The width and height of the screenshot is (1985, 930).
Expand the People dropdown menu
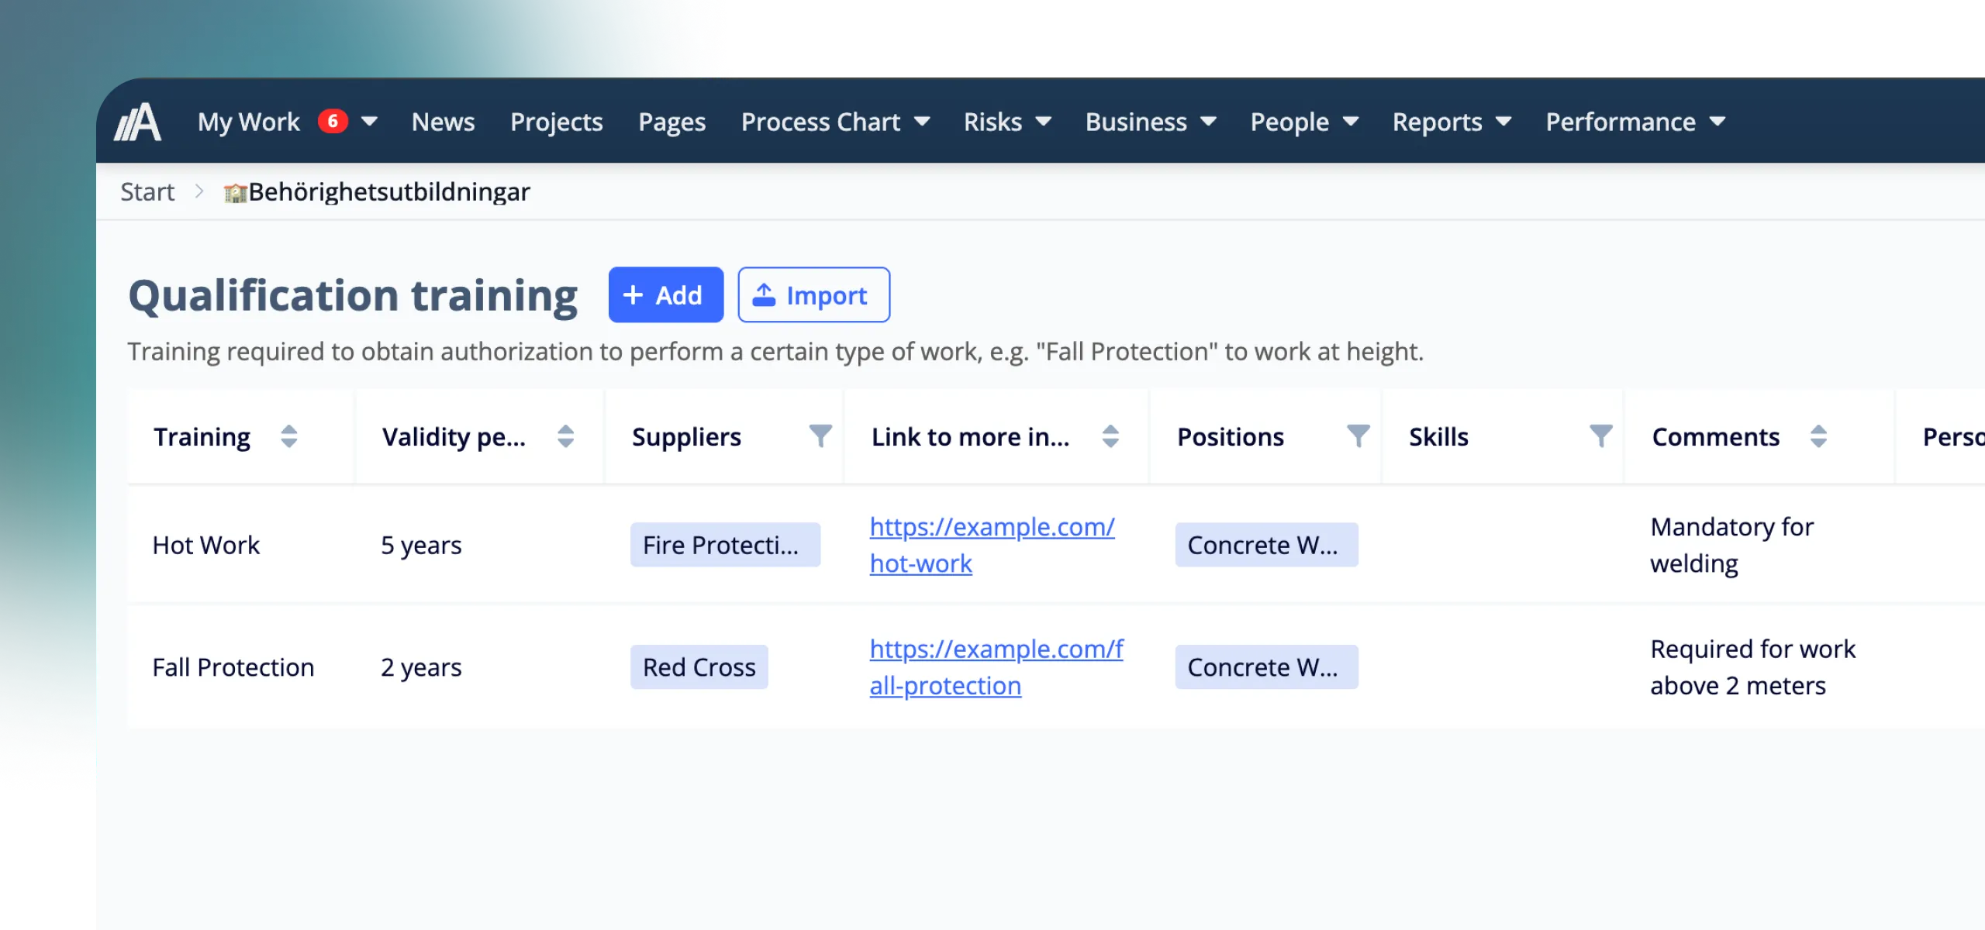pos(1351,122)
